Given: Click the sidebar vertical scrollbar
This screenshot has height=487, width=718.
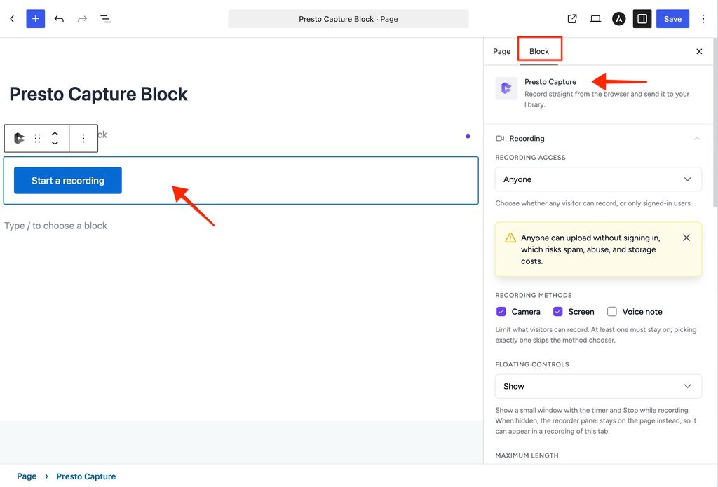Looking at the screenshot, I should point(714,123).
